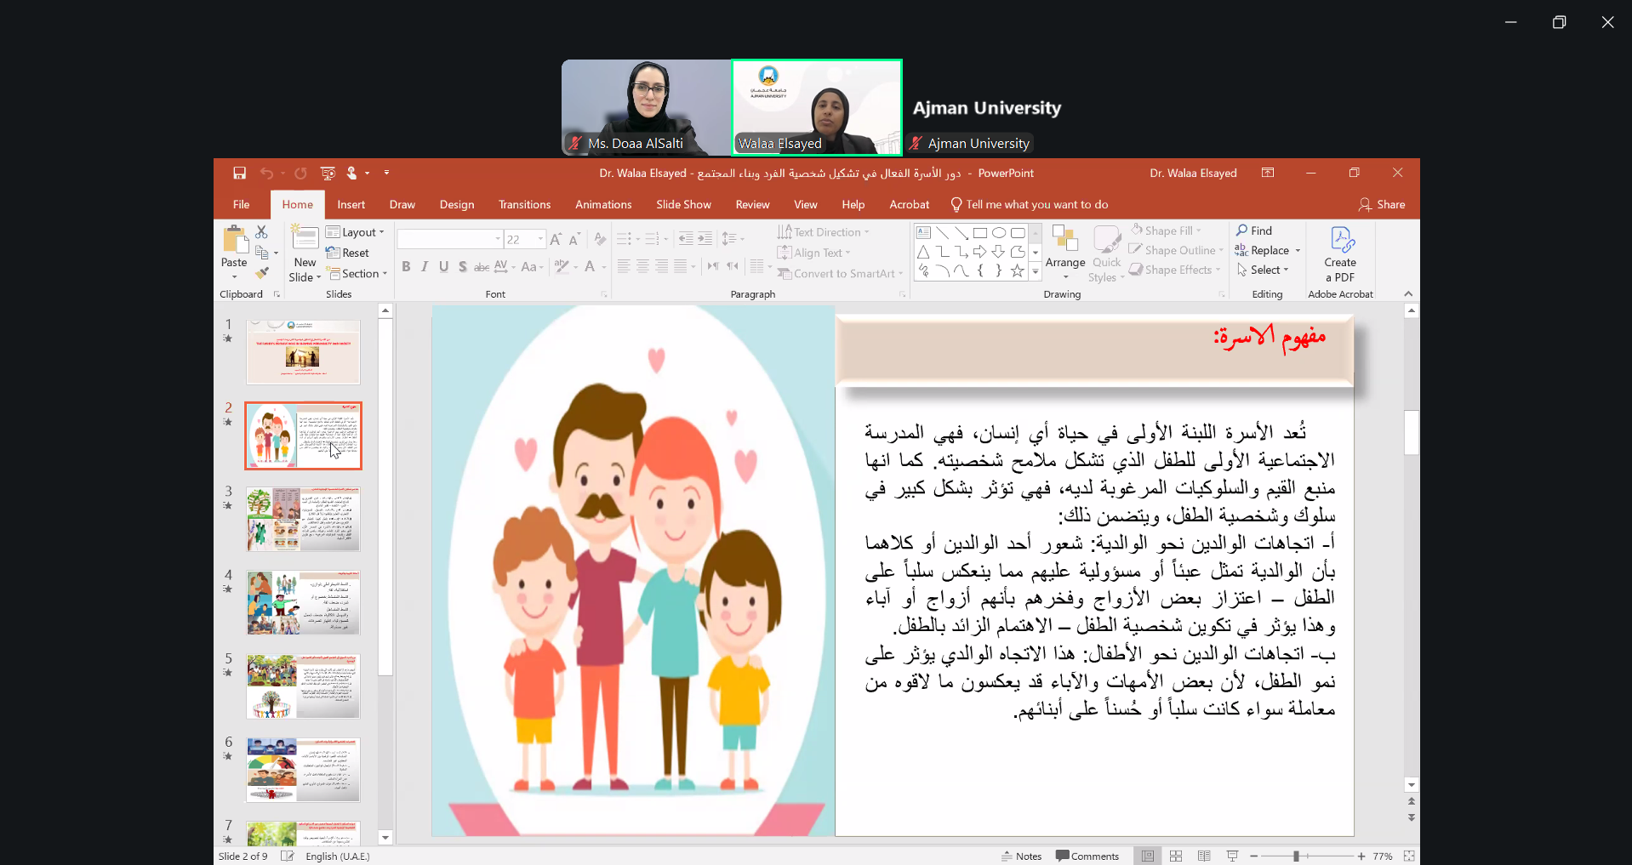Click Fit slide to window icon
Image resolution: width=1632 pixels, height=865 pixels.
click(x=1409, y=856)
